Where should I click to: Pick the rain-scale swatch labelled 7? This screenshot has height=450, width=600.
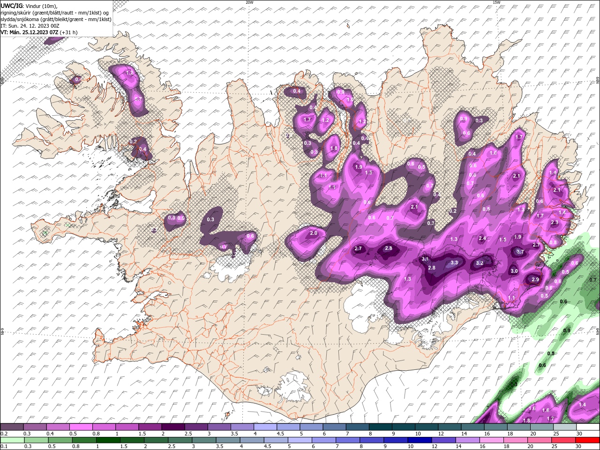pos(347,440)
